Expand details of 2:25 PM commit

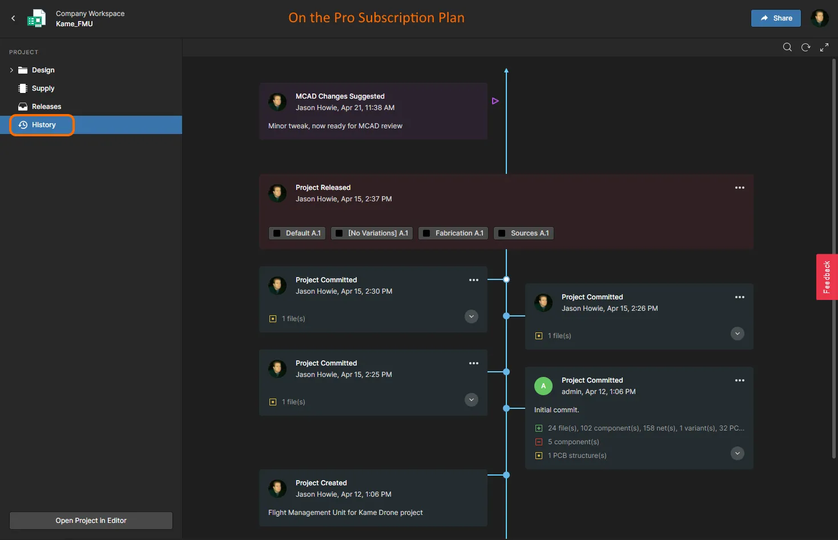[x=472, y=400]
